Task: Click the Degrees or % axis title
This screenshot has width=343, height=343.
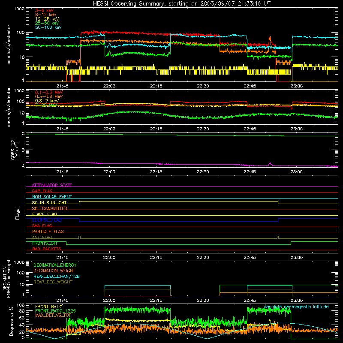Action: (x=11, y=321)
